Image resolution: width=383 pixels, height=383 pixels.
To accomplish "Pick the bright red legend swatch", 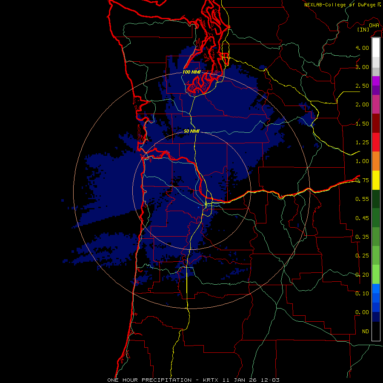I will point(376,142).
